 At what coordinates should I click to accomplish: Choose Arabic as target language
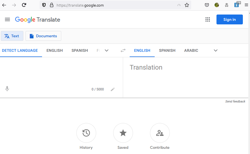coord(191,50)
